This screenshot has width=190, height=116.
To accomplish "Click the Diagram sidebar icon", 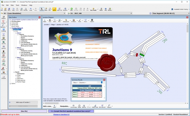I will coord(3,17).
